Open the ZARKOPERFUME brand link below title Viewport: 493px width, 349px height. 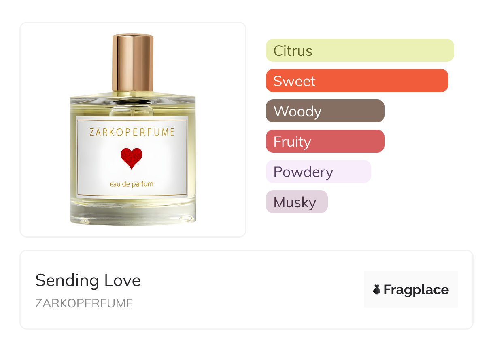[x=84, y=303]
